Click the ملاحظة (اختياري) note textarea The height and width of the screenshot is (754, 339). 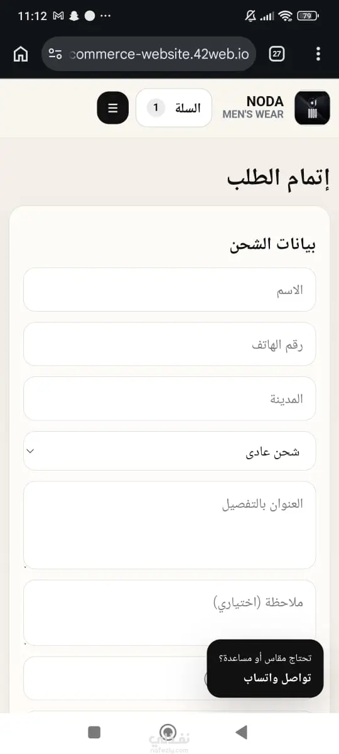tap(169, 613)
